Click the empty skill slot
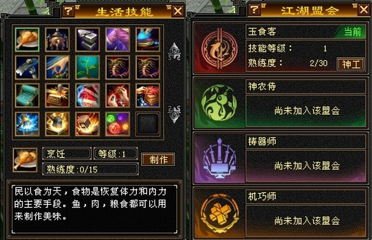Viewport: 372px width, 240px height. (x=148, y=124)
